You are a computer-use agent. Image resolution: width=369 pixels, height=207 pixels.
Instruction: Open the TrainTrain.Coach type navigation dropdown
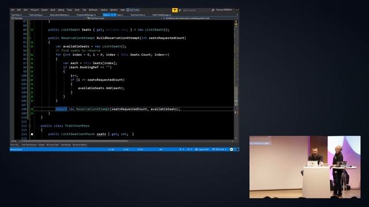click(125, 18)
